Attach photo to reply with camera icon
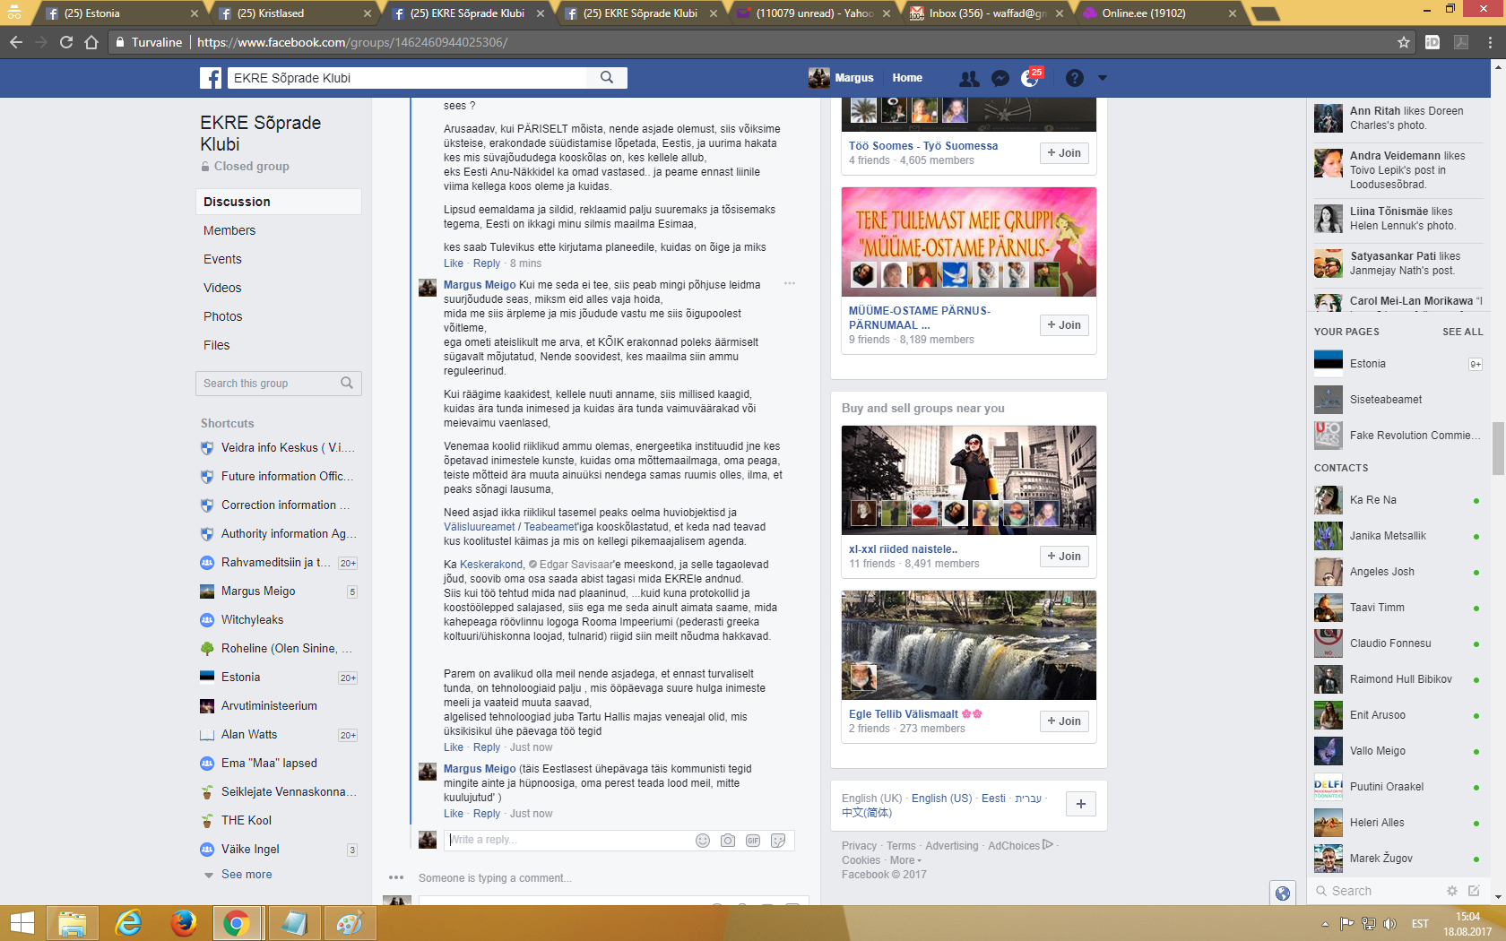The height and width of the screenshot is (941, 1506). coord(728,841)
